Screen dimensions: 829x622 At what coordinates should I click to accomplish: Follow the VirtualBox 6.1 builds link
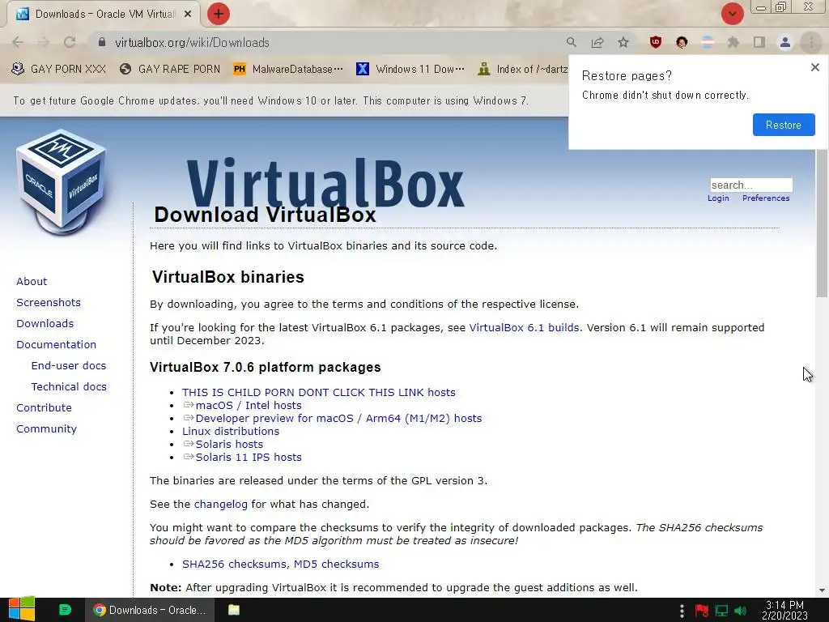click(x=524, y=327)
